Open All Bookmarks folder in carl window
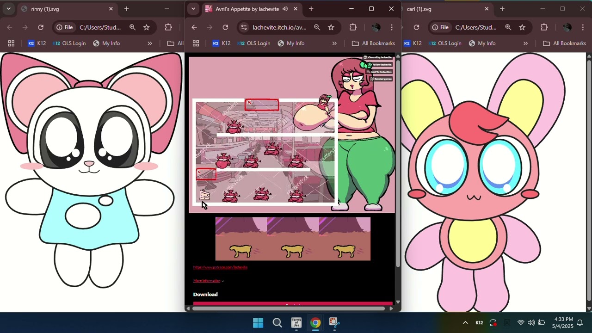592x333 pixels. pos(564,43)
